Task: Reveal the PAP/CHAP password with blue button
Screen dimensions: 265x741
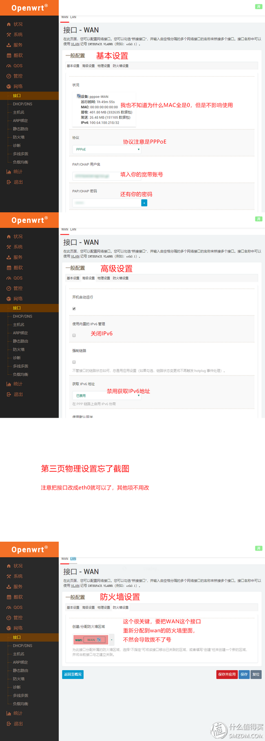Action: click(x=144, y=203)
